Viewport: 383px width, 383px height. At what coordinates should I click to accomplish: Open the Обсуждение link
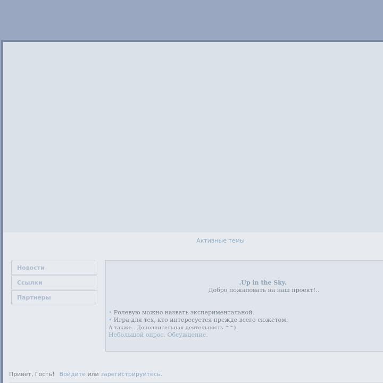pyautogui.click(x=187, y=335)
